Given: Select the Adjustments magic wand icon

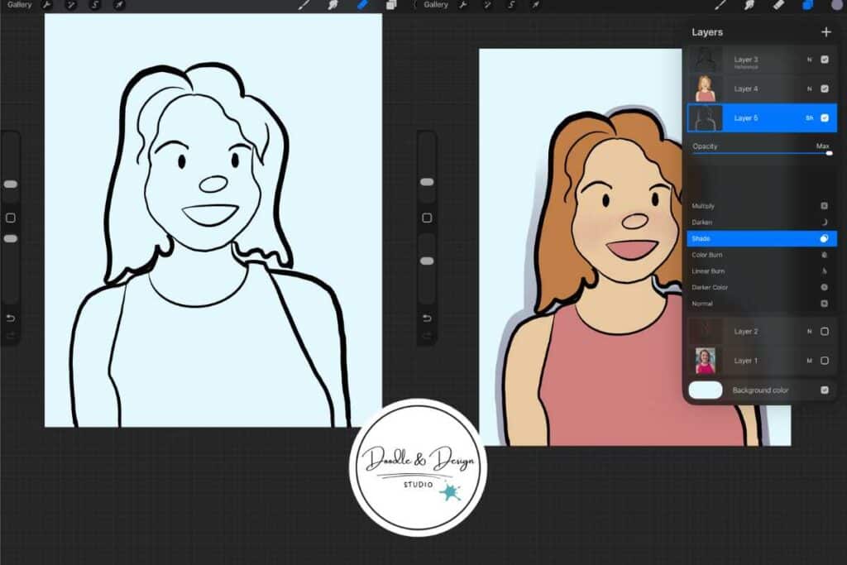Looking at the screenshot, I should click(x=488, y=5).
